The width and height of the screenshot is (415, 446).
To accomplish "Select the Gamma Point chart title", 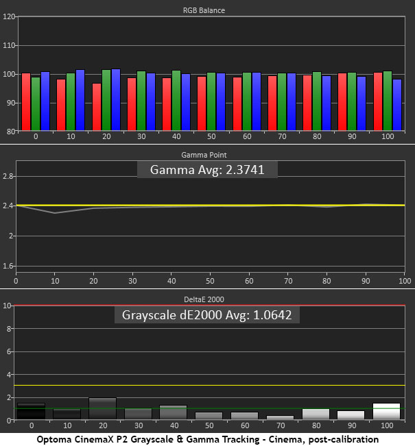I will pos(206,156).
